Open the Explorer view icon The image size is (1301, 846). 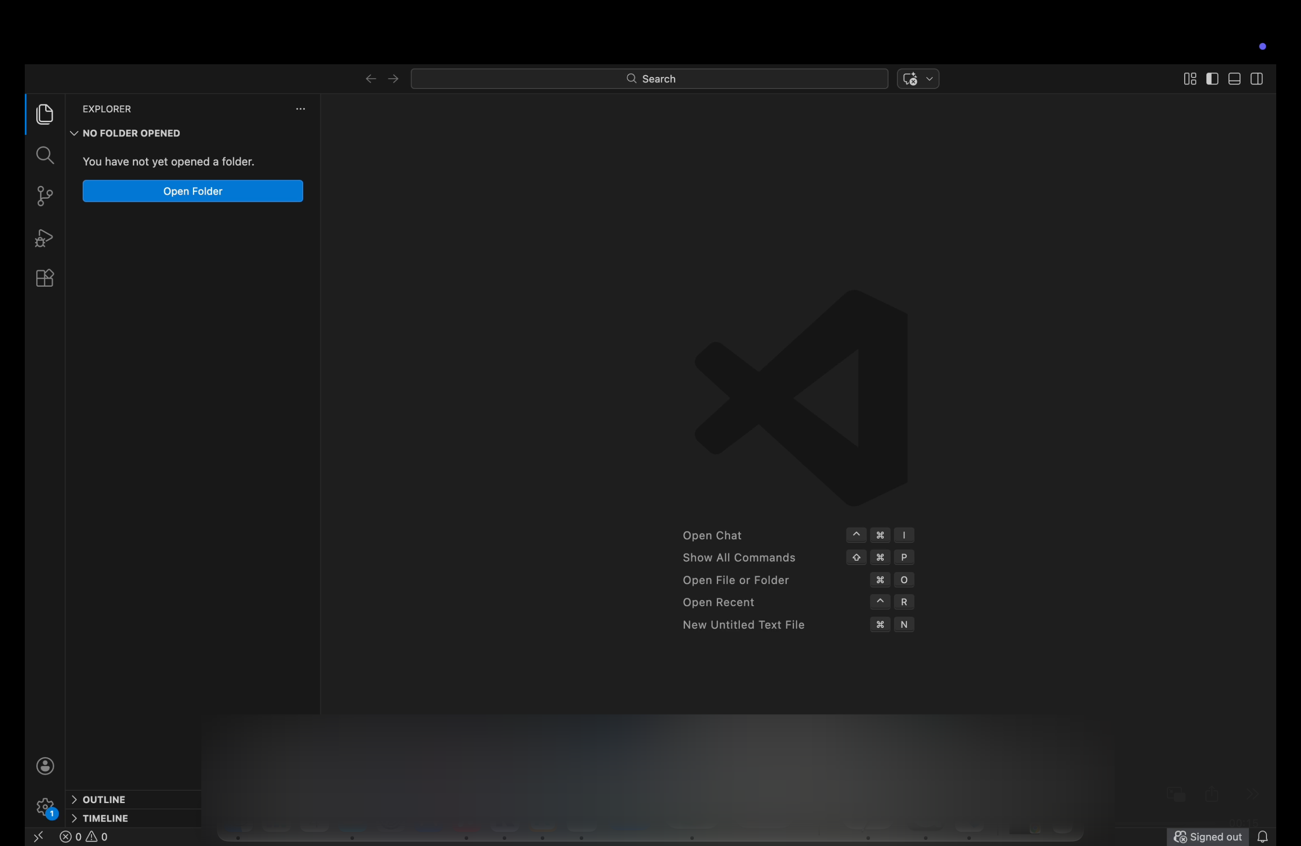tap(45, 114)
